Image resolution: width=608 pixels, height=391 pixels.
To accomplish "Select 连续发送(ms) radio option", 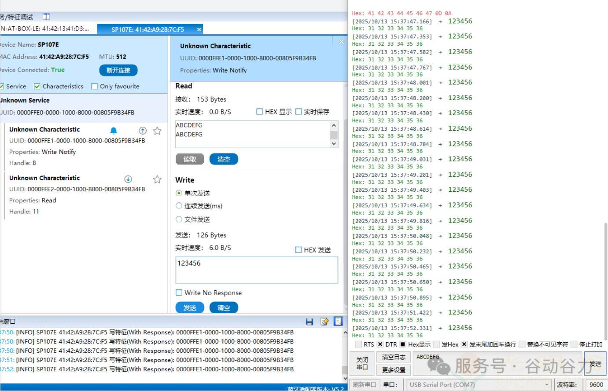I will tap(179, 206).
